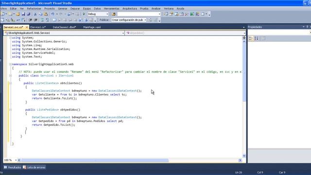Click the Open File folder icon
The image size is (311, 175).
[18, 14]
